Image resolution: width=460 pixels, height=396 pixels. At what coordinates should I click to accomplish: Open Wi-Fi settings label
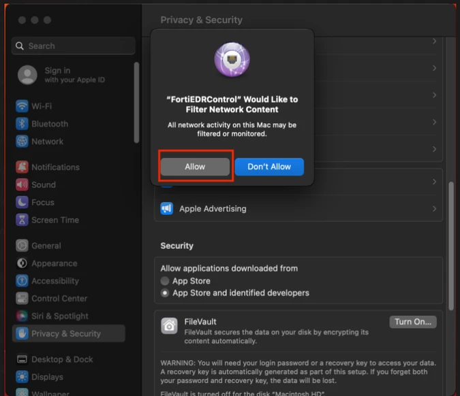click(42, 106)
